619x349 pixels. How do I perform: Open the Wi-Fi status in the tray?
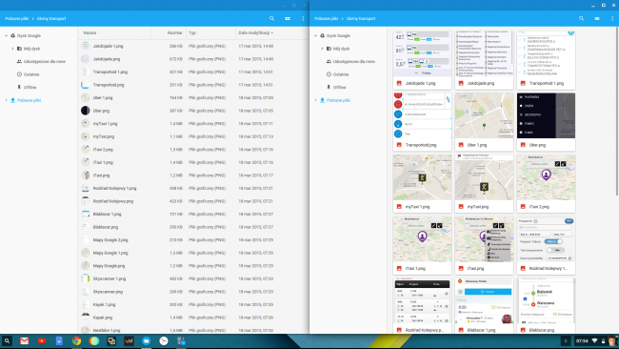pos(595,340)
